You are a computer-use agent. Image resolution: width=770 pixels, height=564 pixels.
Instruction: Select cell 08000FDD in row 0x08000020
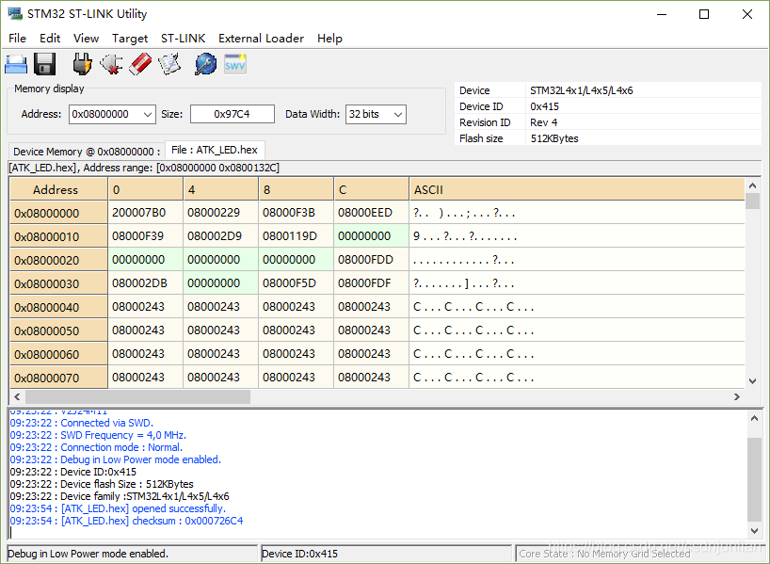pyautogui.click(x=371, y=260)
